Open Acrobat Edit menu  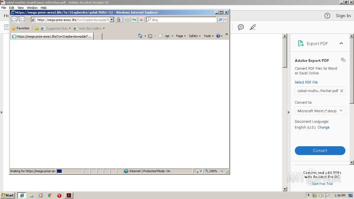[x=12, y=8]
